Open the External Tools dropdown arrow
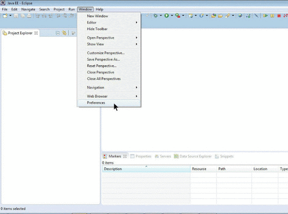 pyautogui.click(x=183, y=16)
